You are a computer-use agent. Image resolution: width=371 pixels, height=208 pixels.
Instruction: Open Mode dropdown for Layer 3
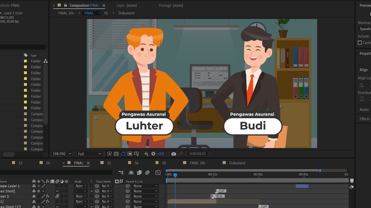(x=81, y=196)
